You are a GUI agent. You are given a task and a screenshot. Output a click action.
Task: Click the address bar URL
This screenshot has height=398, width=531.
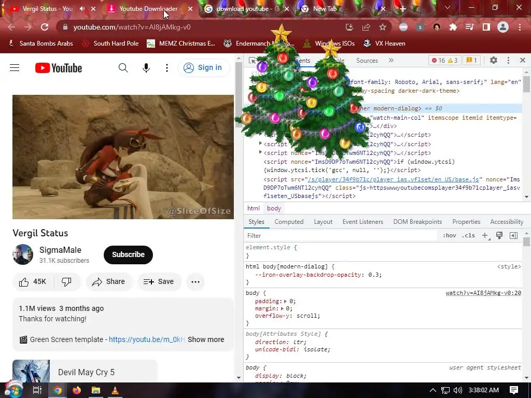coord(132,27)
